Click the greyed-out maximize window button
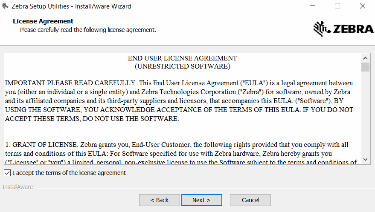The image size is (375, 212). pyautogui.click(x=337, y=6)
